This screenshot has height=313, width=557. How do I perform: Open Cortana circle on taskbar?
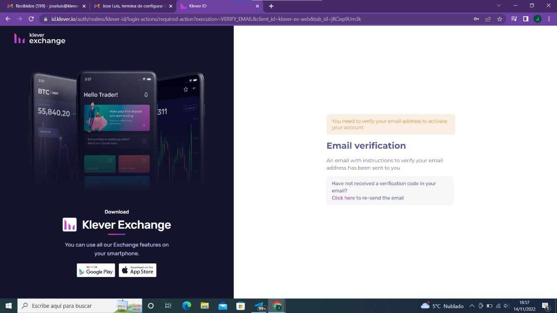click(151, 306)
